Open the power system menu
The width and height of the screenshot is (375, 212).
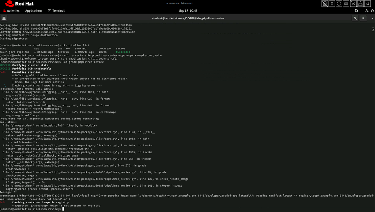point(372,11)
